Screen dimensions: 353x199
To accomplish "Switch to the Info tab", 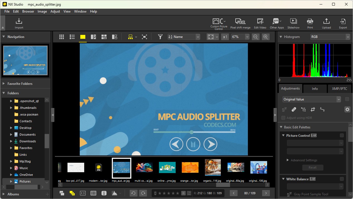I will click(x=315, y=88).
